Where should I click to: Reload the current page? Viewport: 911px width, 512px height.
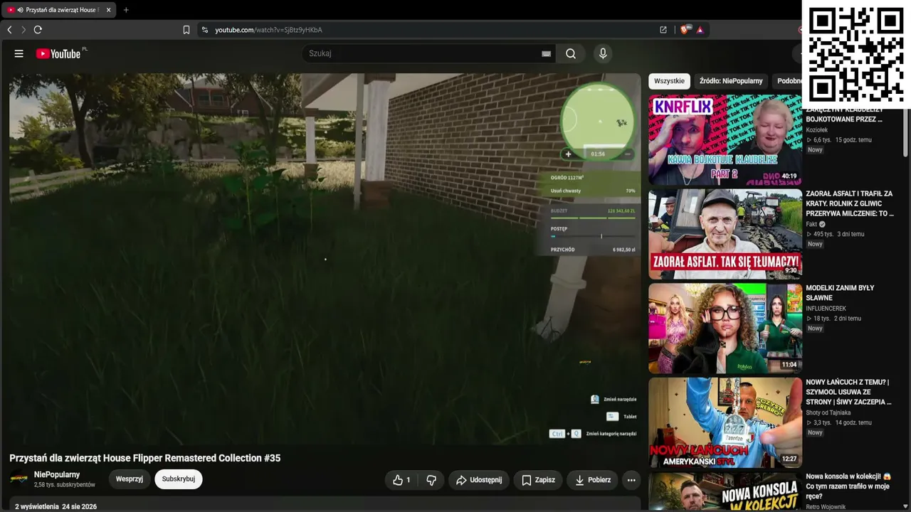pos(38,30)
